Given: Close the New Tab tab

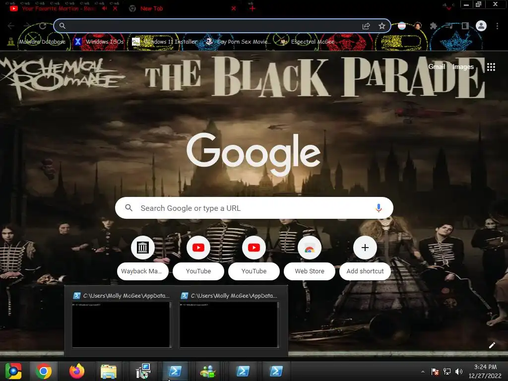Looking at the screenshot, I should tap(234, 8).
